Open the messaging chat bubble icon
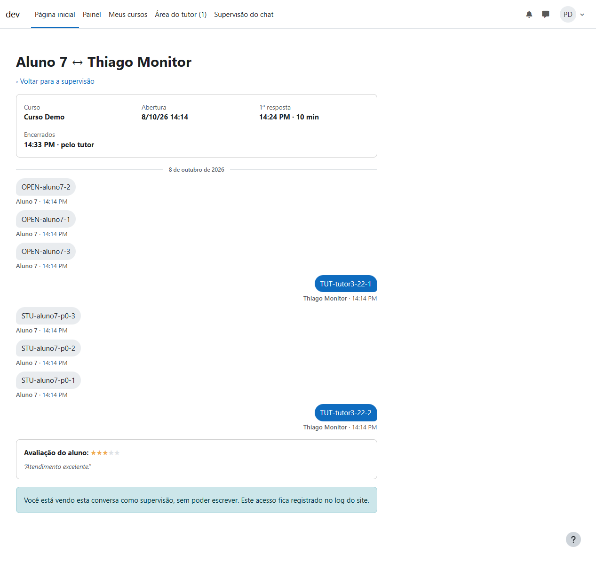Image resolution: width=596 pixels, height=562 pixels. (546, 15)
